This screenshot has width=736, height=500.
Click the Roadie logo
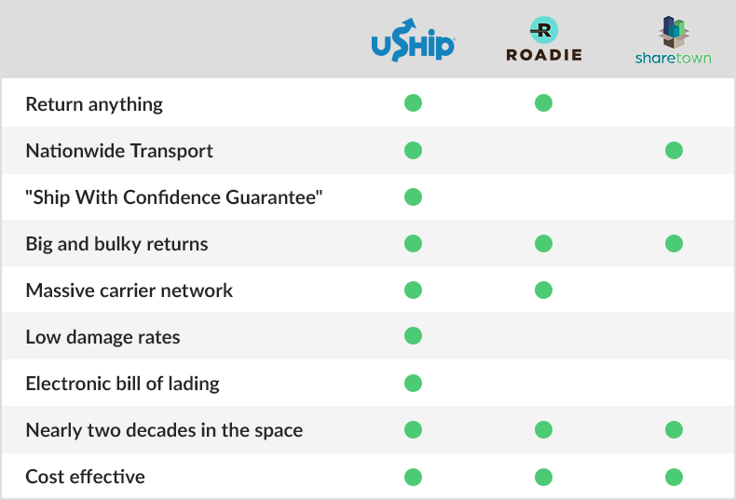click(543, 40)
